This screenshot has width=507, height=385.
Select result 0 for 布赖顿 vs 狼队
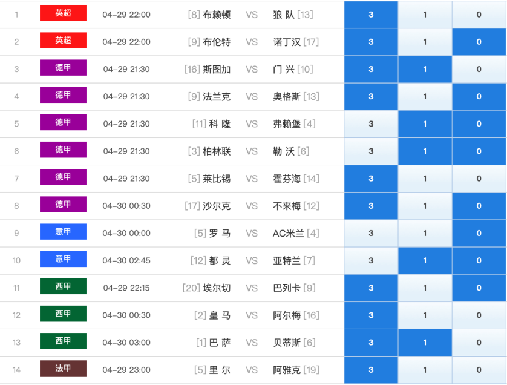tap(479, 15)
